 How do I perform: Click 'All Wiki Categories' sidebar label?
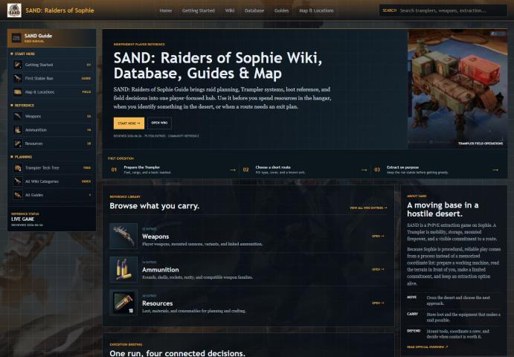(42, 181)
